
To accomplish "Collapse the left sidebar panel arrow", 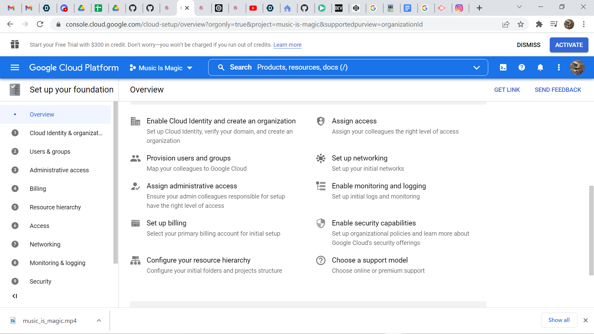I will pyautogui.click(x=15, y=296).
